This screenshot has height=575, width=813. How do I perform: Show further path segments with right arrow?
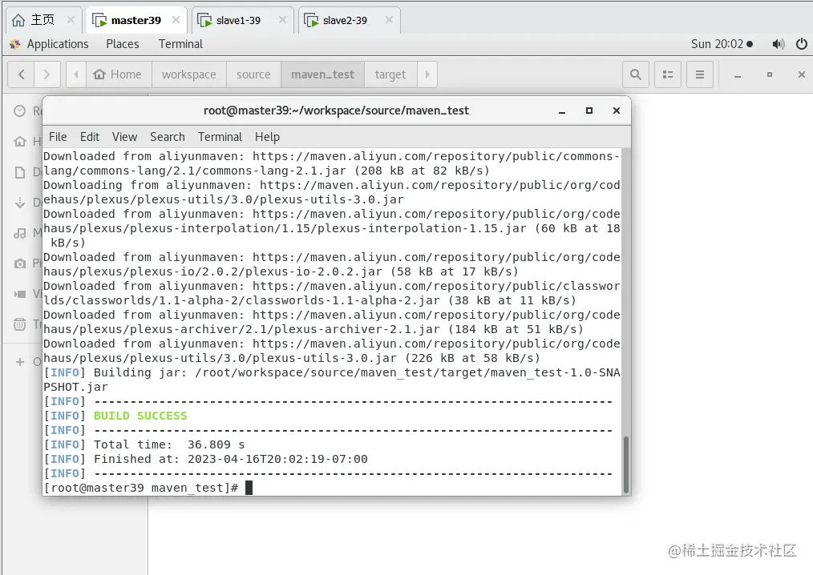(x=427, y=74)
